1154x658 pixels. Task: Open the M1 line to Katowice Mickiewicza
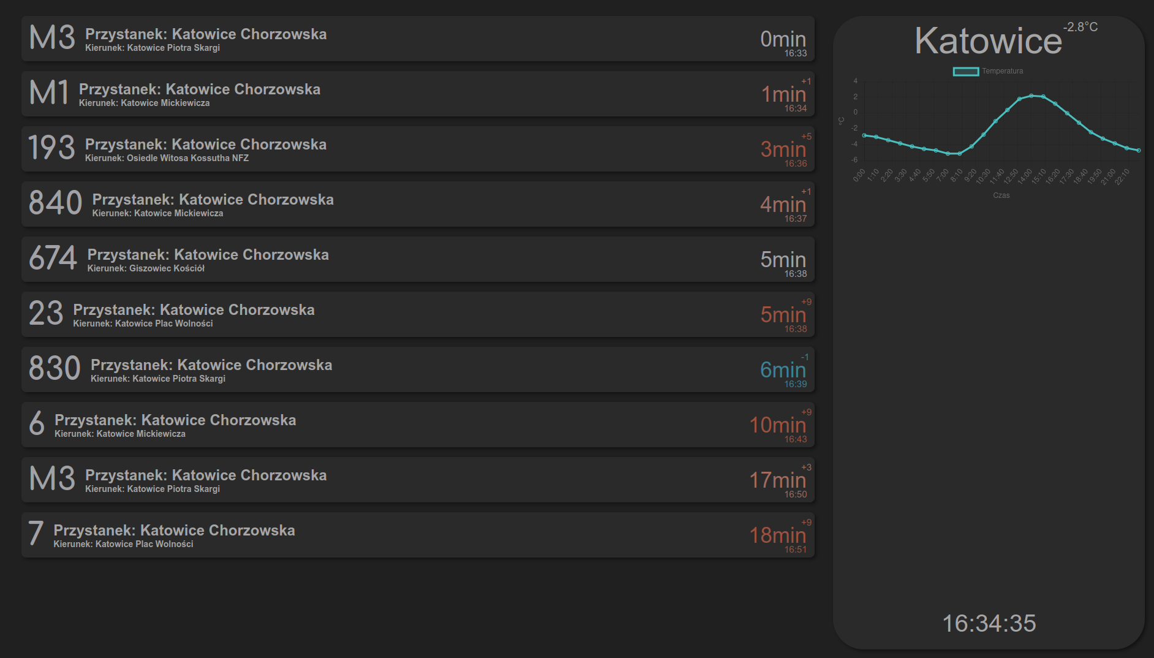[x=418, y=94]
